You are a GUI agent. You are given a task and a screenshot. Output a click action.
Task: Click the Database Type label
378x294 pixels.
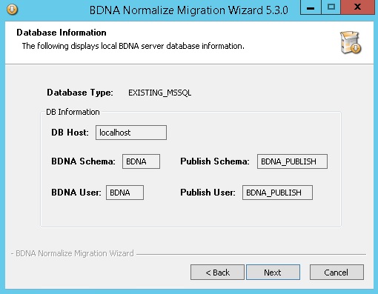coord(80,93)
